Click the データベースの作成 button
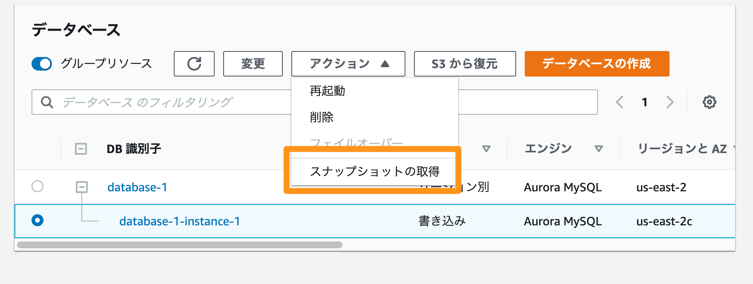The image size is (753, 284). tap(597, 64)
